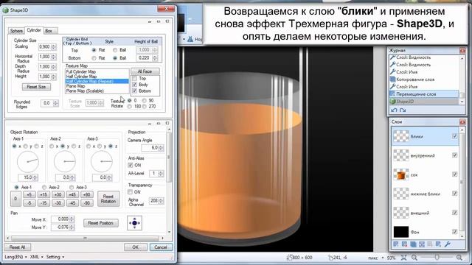Zoom out magnifier in status bar
The height and width of the screenshot is (265, 472).
pos(414,258)
